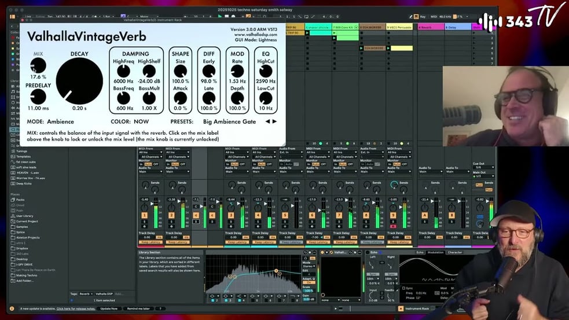Solo track 3 with its S button

231,221
